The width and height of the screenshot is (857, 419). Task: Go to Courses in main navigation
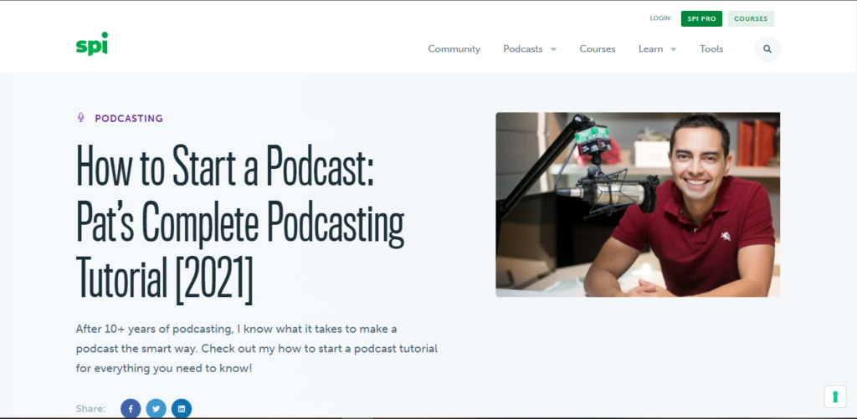tap(598, 49)
